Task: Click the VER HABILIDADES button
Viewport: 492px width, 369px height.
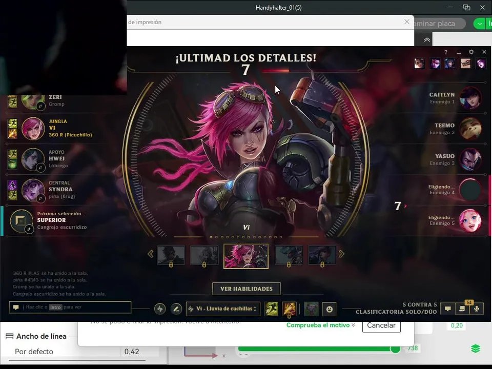Action: click(x=247, y=289)
